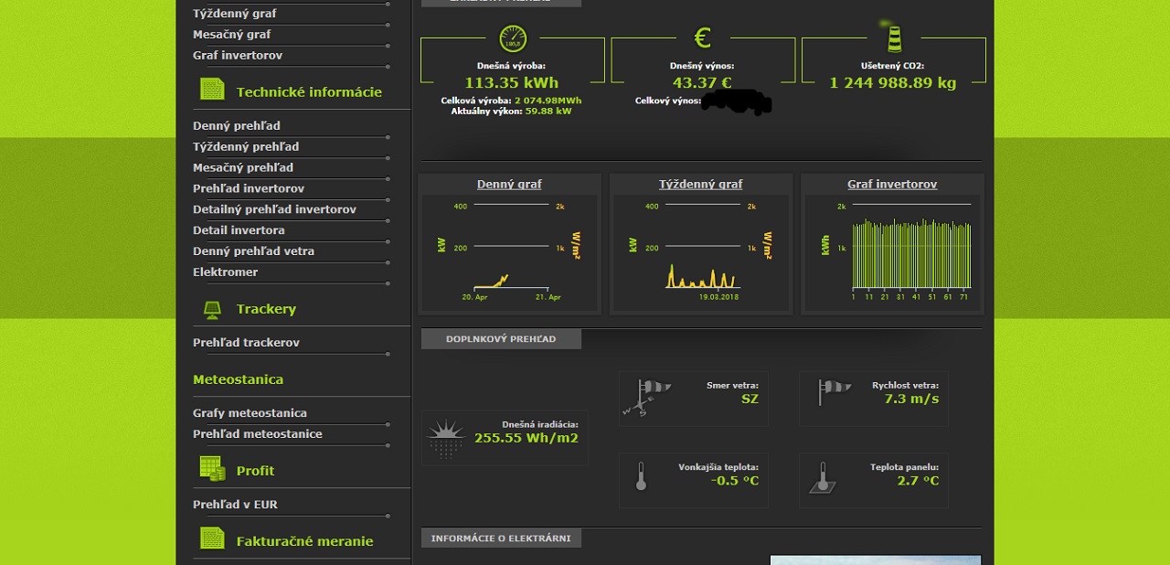The width and height of the screenshot is (1170, 565).
Task: Click the euro icon above Dnešný výnos
Action: click(702, 37)
